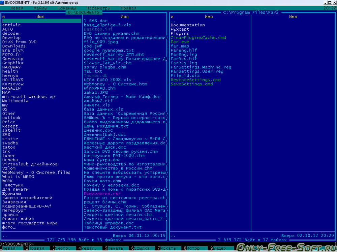The image size is (337, 252).
Task: Select file WinXPFAQ.chm
Action: [x=99, y=88]
